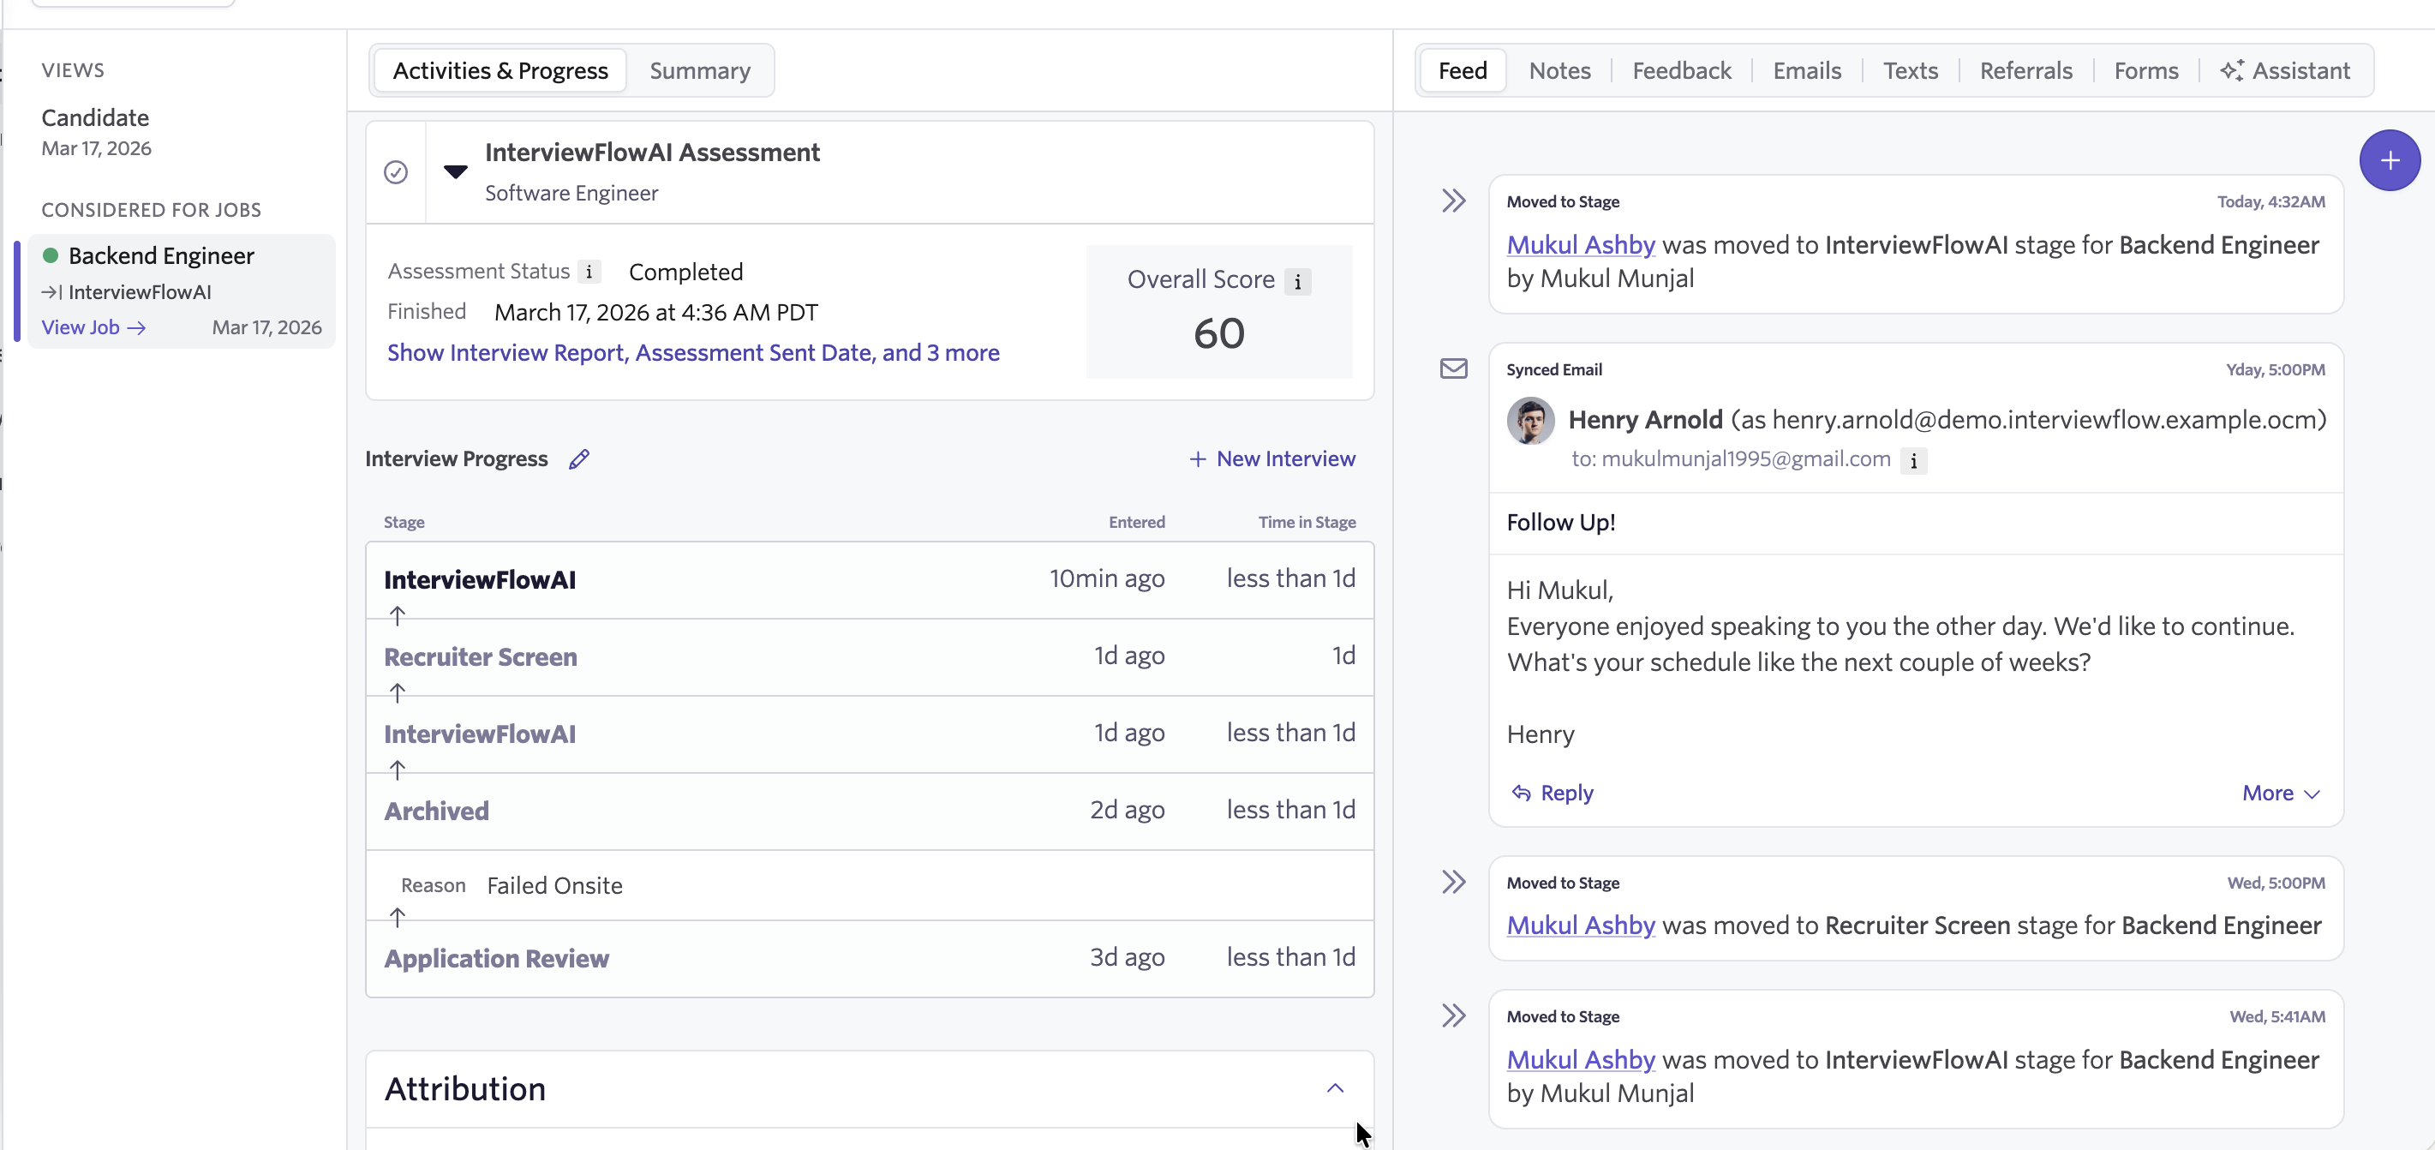Click the info icon next to mukulmunjal1995@gmail.com
Image resolution: width=2435 pixels, height=1150 pixels.
click(1913, 460)
